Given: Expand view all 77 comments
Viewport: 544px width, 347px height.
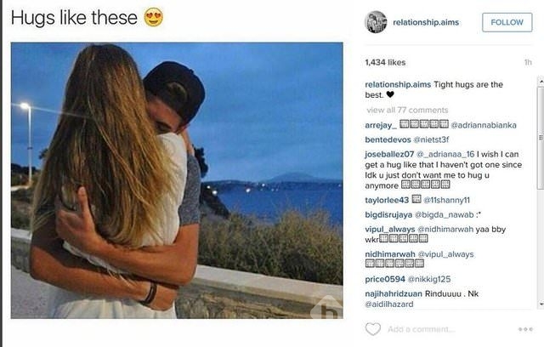Looking at the screenshot, I should pos(407,110).
